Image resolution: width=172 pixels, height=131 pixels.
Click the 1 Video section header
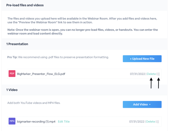(12, 90)
